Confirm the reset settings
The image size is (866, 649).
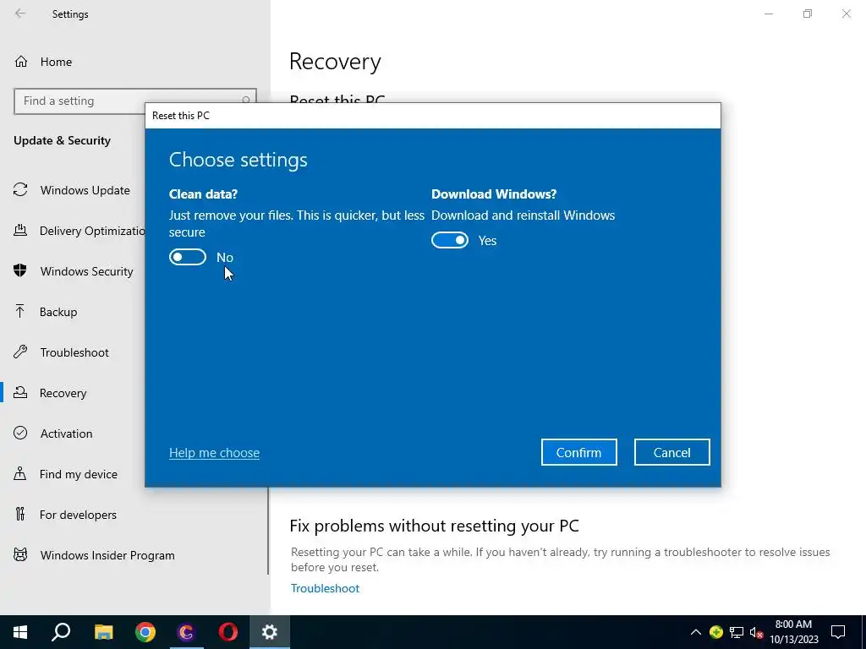[x=578, y=453]
